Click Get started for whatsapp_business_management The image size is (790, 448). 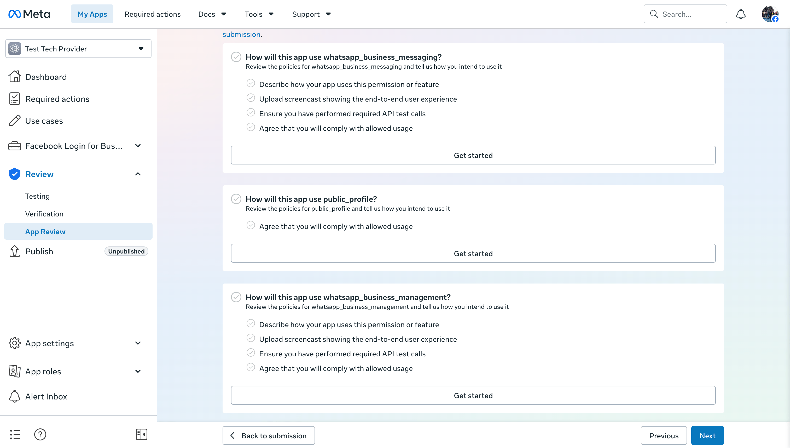pyautogui.click(x=473, y=395)
